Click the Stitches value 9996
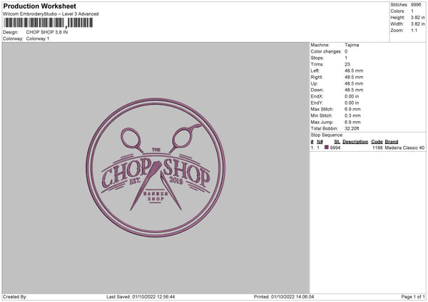 click(x=416, y=5)
